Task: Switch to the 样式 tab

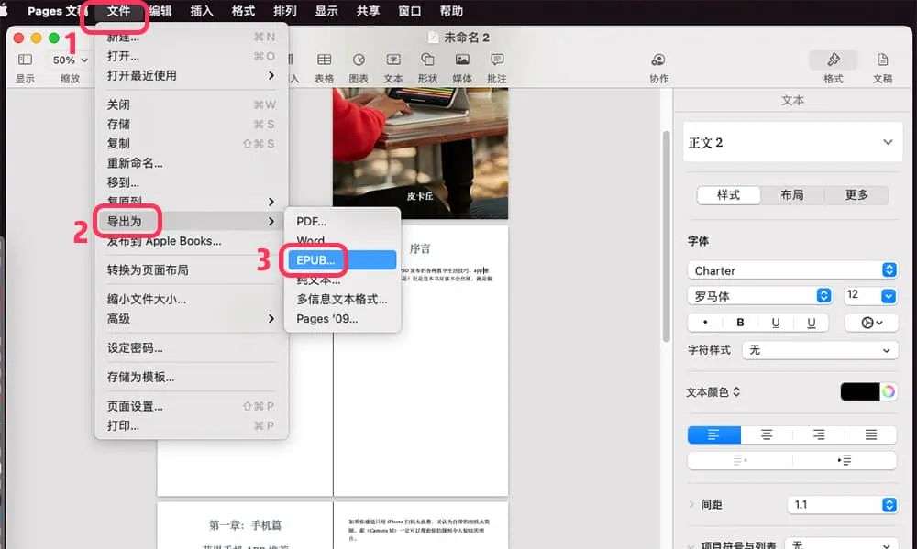Action: [x=729, y=194]
